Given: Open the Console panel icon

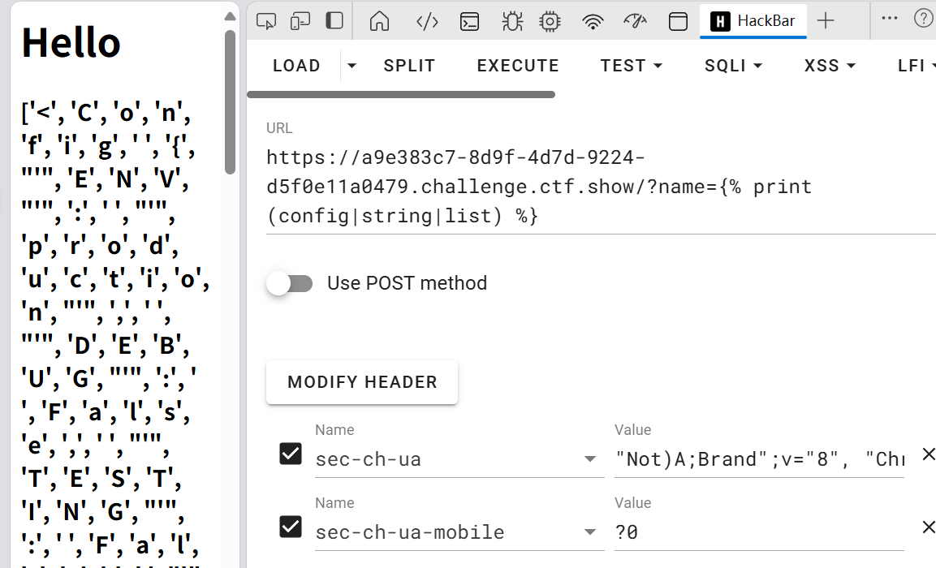Looking at the screenshot, I should click(x=469, y=20).
